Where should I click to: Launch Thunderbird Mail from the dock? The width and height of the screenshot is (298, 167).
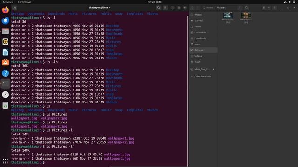[x=5, y=20]
